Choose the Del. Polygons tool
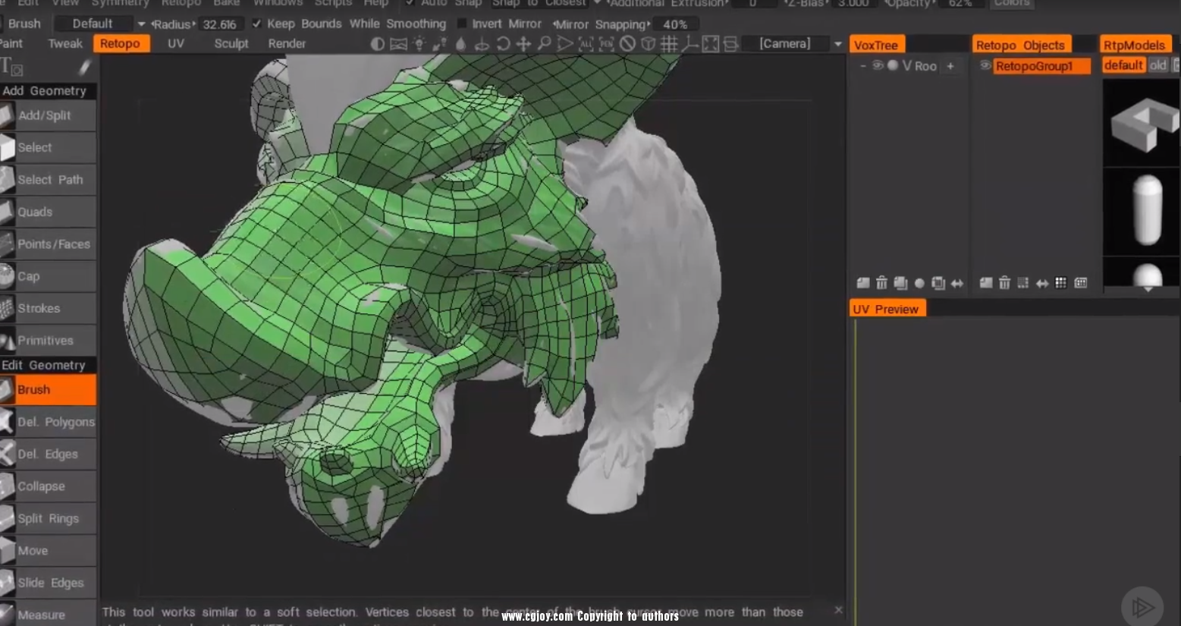Image resolution: width=1181 pixels, height=626 pixels. click(48, 422)
